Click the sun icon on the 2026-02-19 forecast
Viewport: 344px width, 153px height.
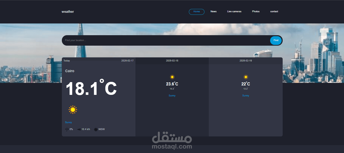[x=246, y=77]
